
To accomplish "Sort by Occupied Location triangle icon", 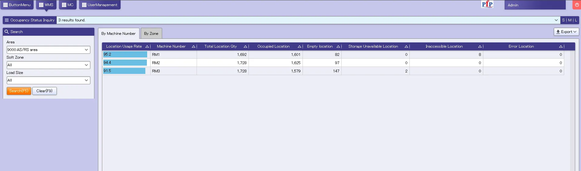I will [300, 47].
